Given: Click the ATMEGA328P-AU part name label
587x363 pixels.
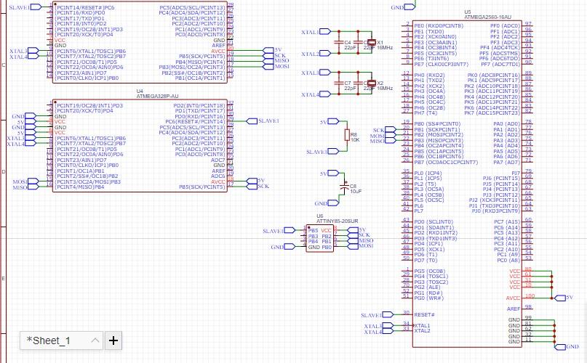Looking at the screenshot, I should pos(157,97).
